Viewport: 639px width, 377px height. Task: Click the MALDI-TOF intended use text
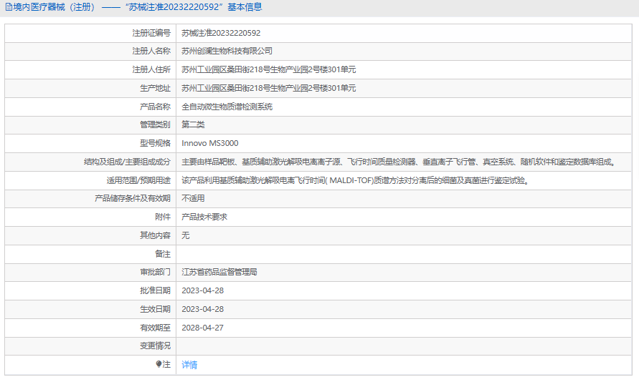[x=356, y=180]
